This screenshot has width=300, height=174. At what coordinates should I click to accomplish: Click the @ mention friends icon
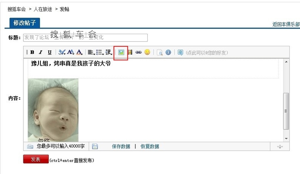[x=180, y=52]
